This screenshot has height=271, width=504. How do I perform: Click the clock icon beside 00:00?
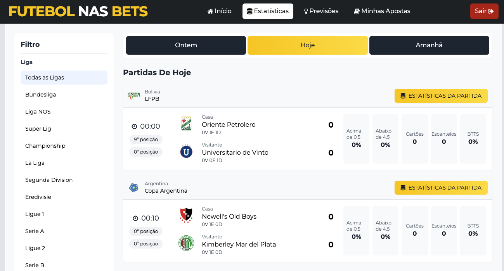coord(135,126)
